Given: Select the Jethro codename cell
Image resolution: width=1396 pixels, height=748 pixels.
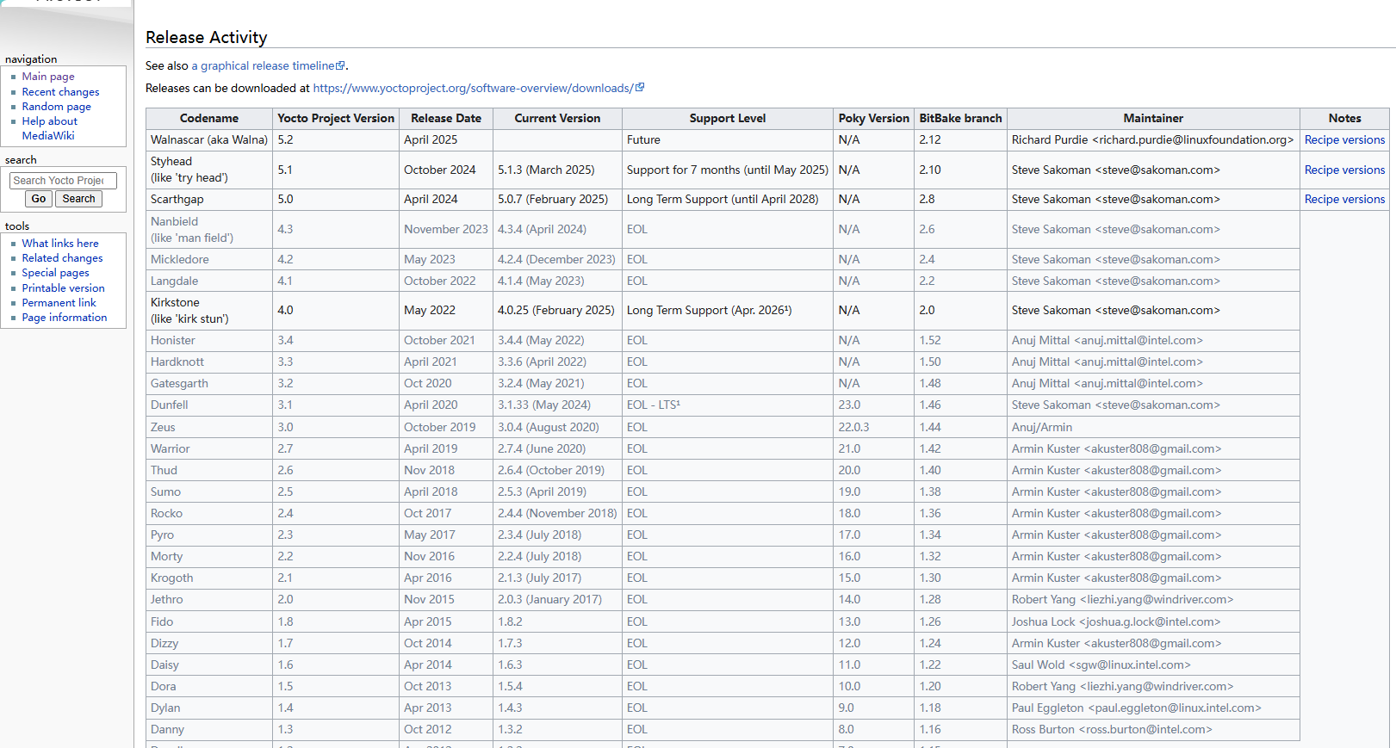Looking at the screenshot, I should [x=209, y=600].
